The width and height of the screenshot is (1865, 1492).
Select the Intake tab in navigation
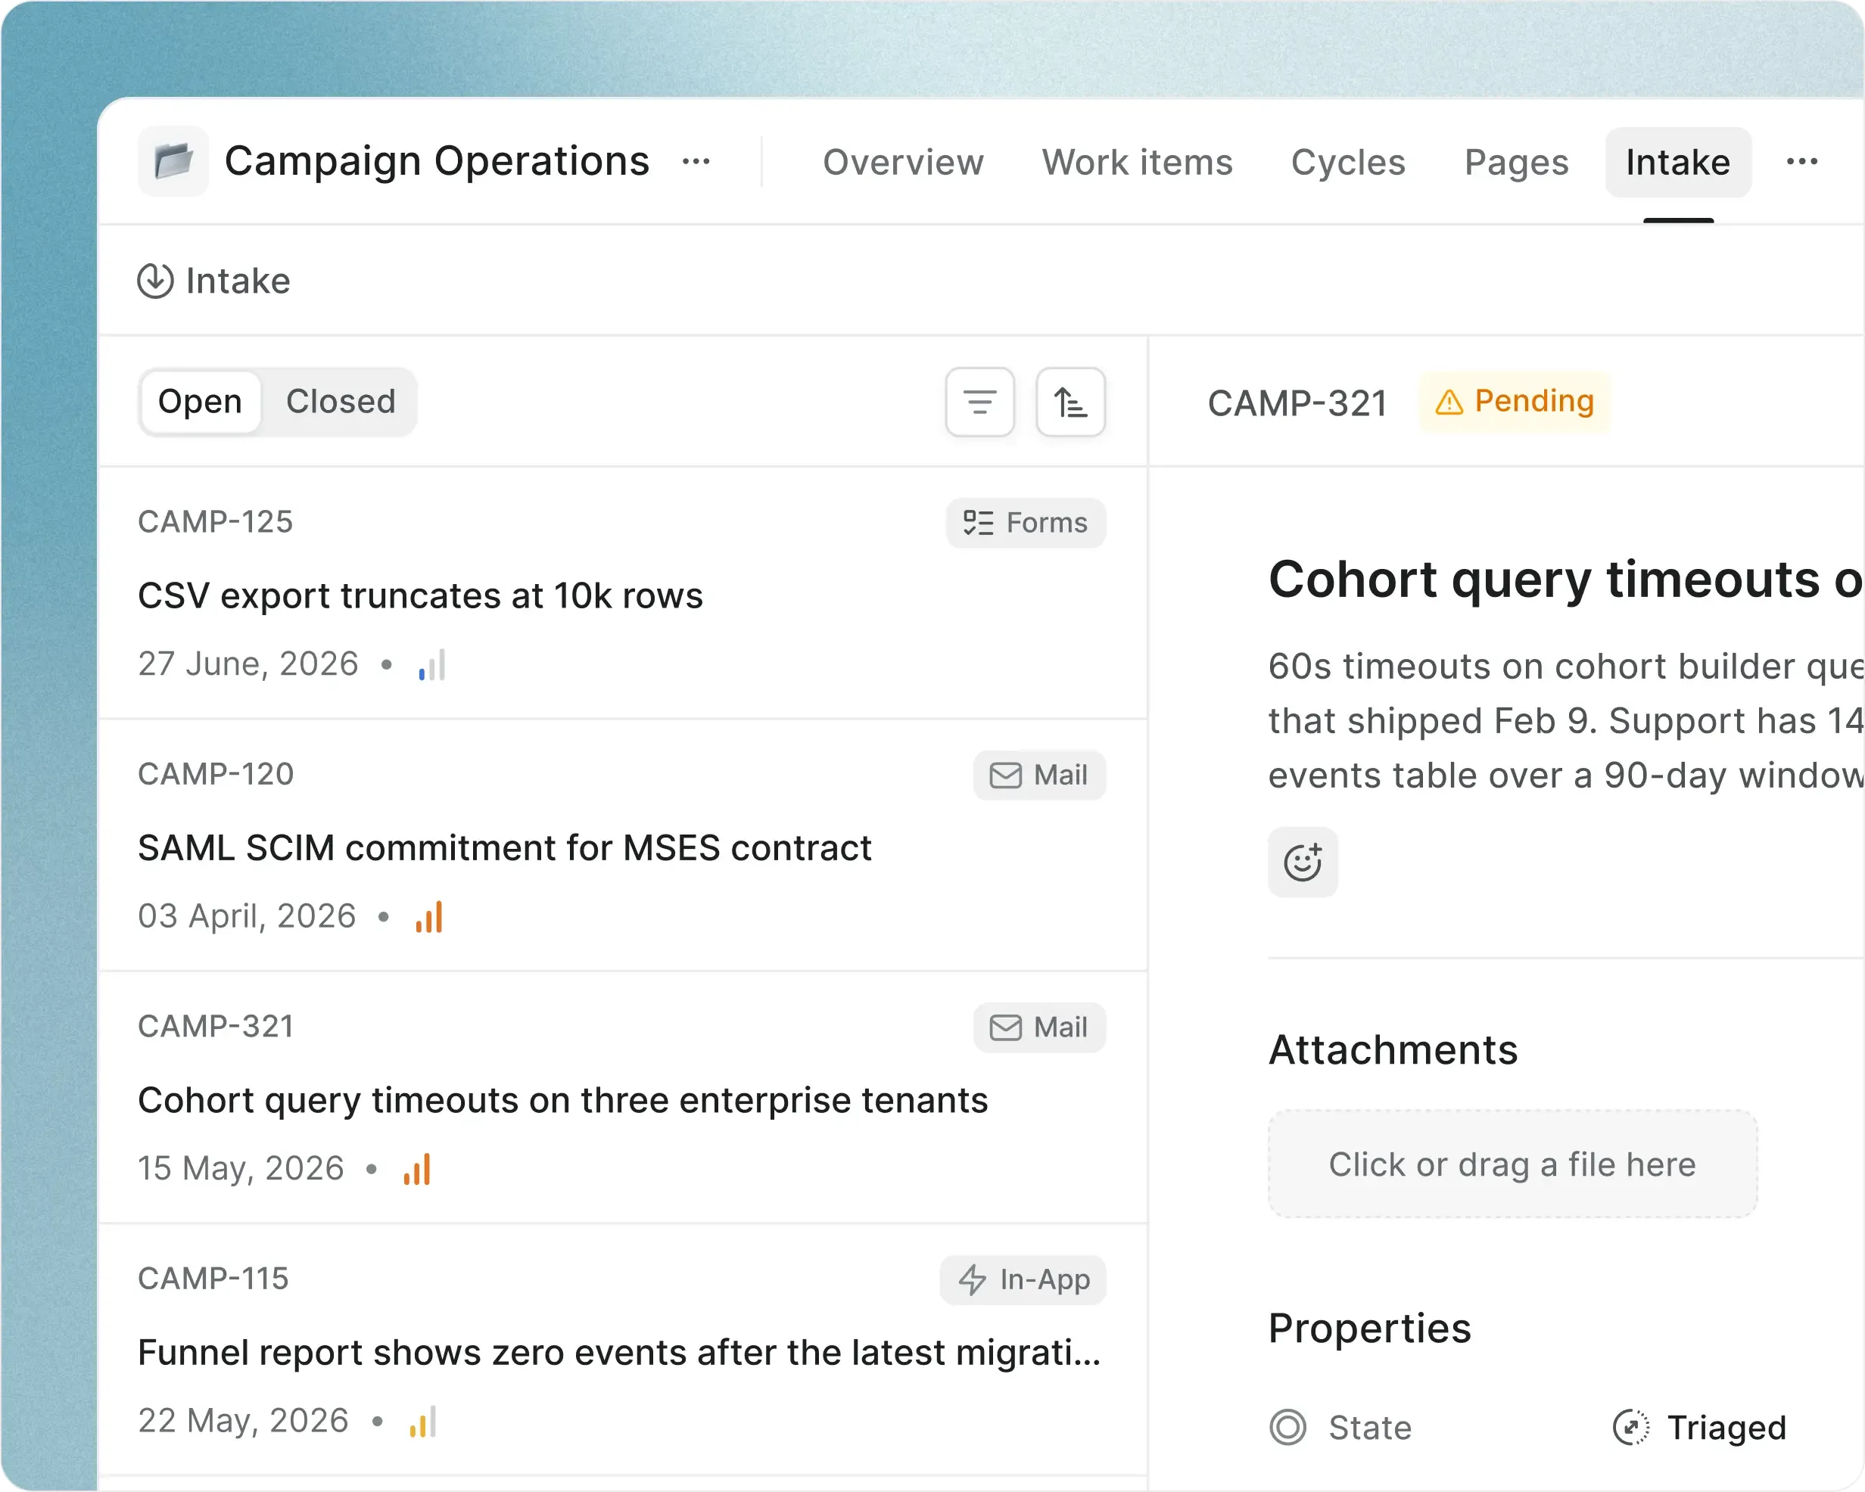pos(1678,162)
